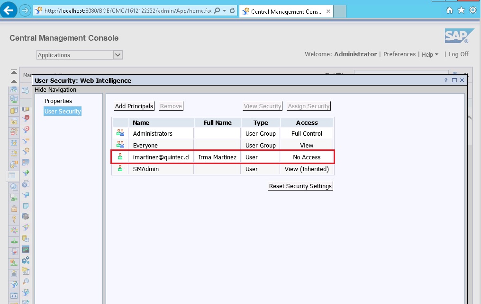Click the Everyone group icon in the table
This screenshot has width=481, height=304.
coord(120,144)
